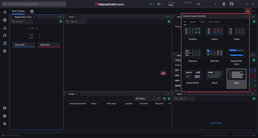Click the Financial Instrument column header in Orders

78,104
